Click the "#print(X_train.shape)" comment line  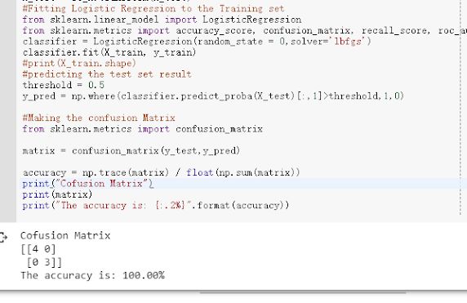(x=79, y=64)
